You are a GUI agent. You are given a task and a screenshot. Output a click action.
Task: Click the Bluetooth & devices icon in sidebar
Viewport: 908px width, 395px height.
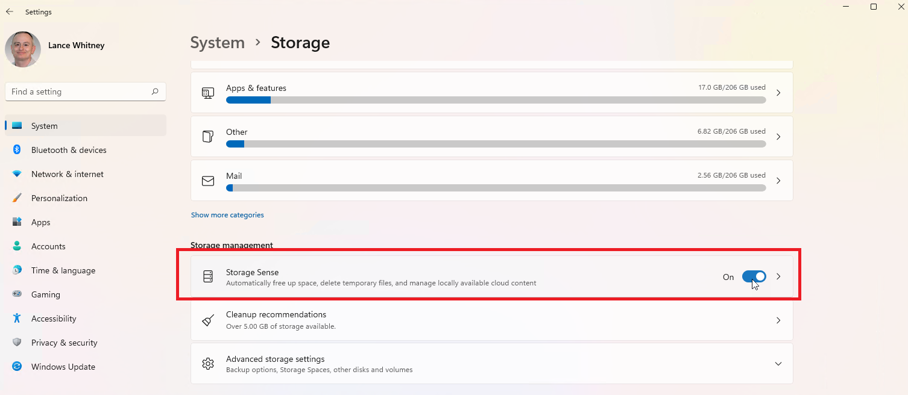(17, 150)
